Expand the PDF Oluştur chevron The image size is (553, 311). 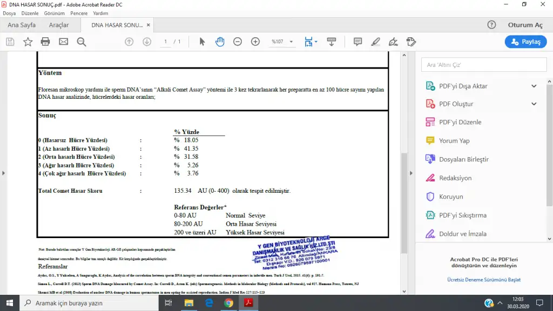point(534,104)
